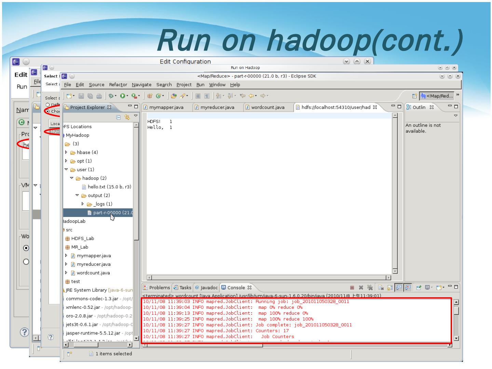
Task: Run the program with green Run icon
Action: 123,96
